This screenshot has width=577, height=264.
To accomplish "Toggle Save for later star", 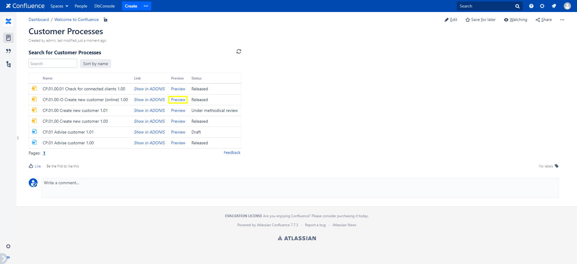I will 481,20.
